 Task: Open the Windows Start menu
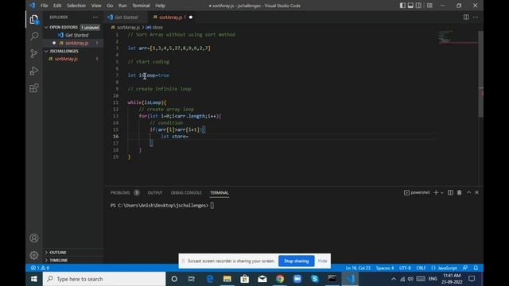coord(33,279)
